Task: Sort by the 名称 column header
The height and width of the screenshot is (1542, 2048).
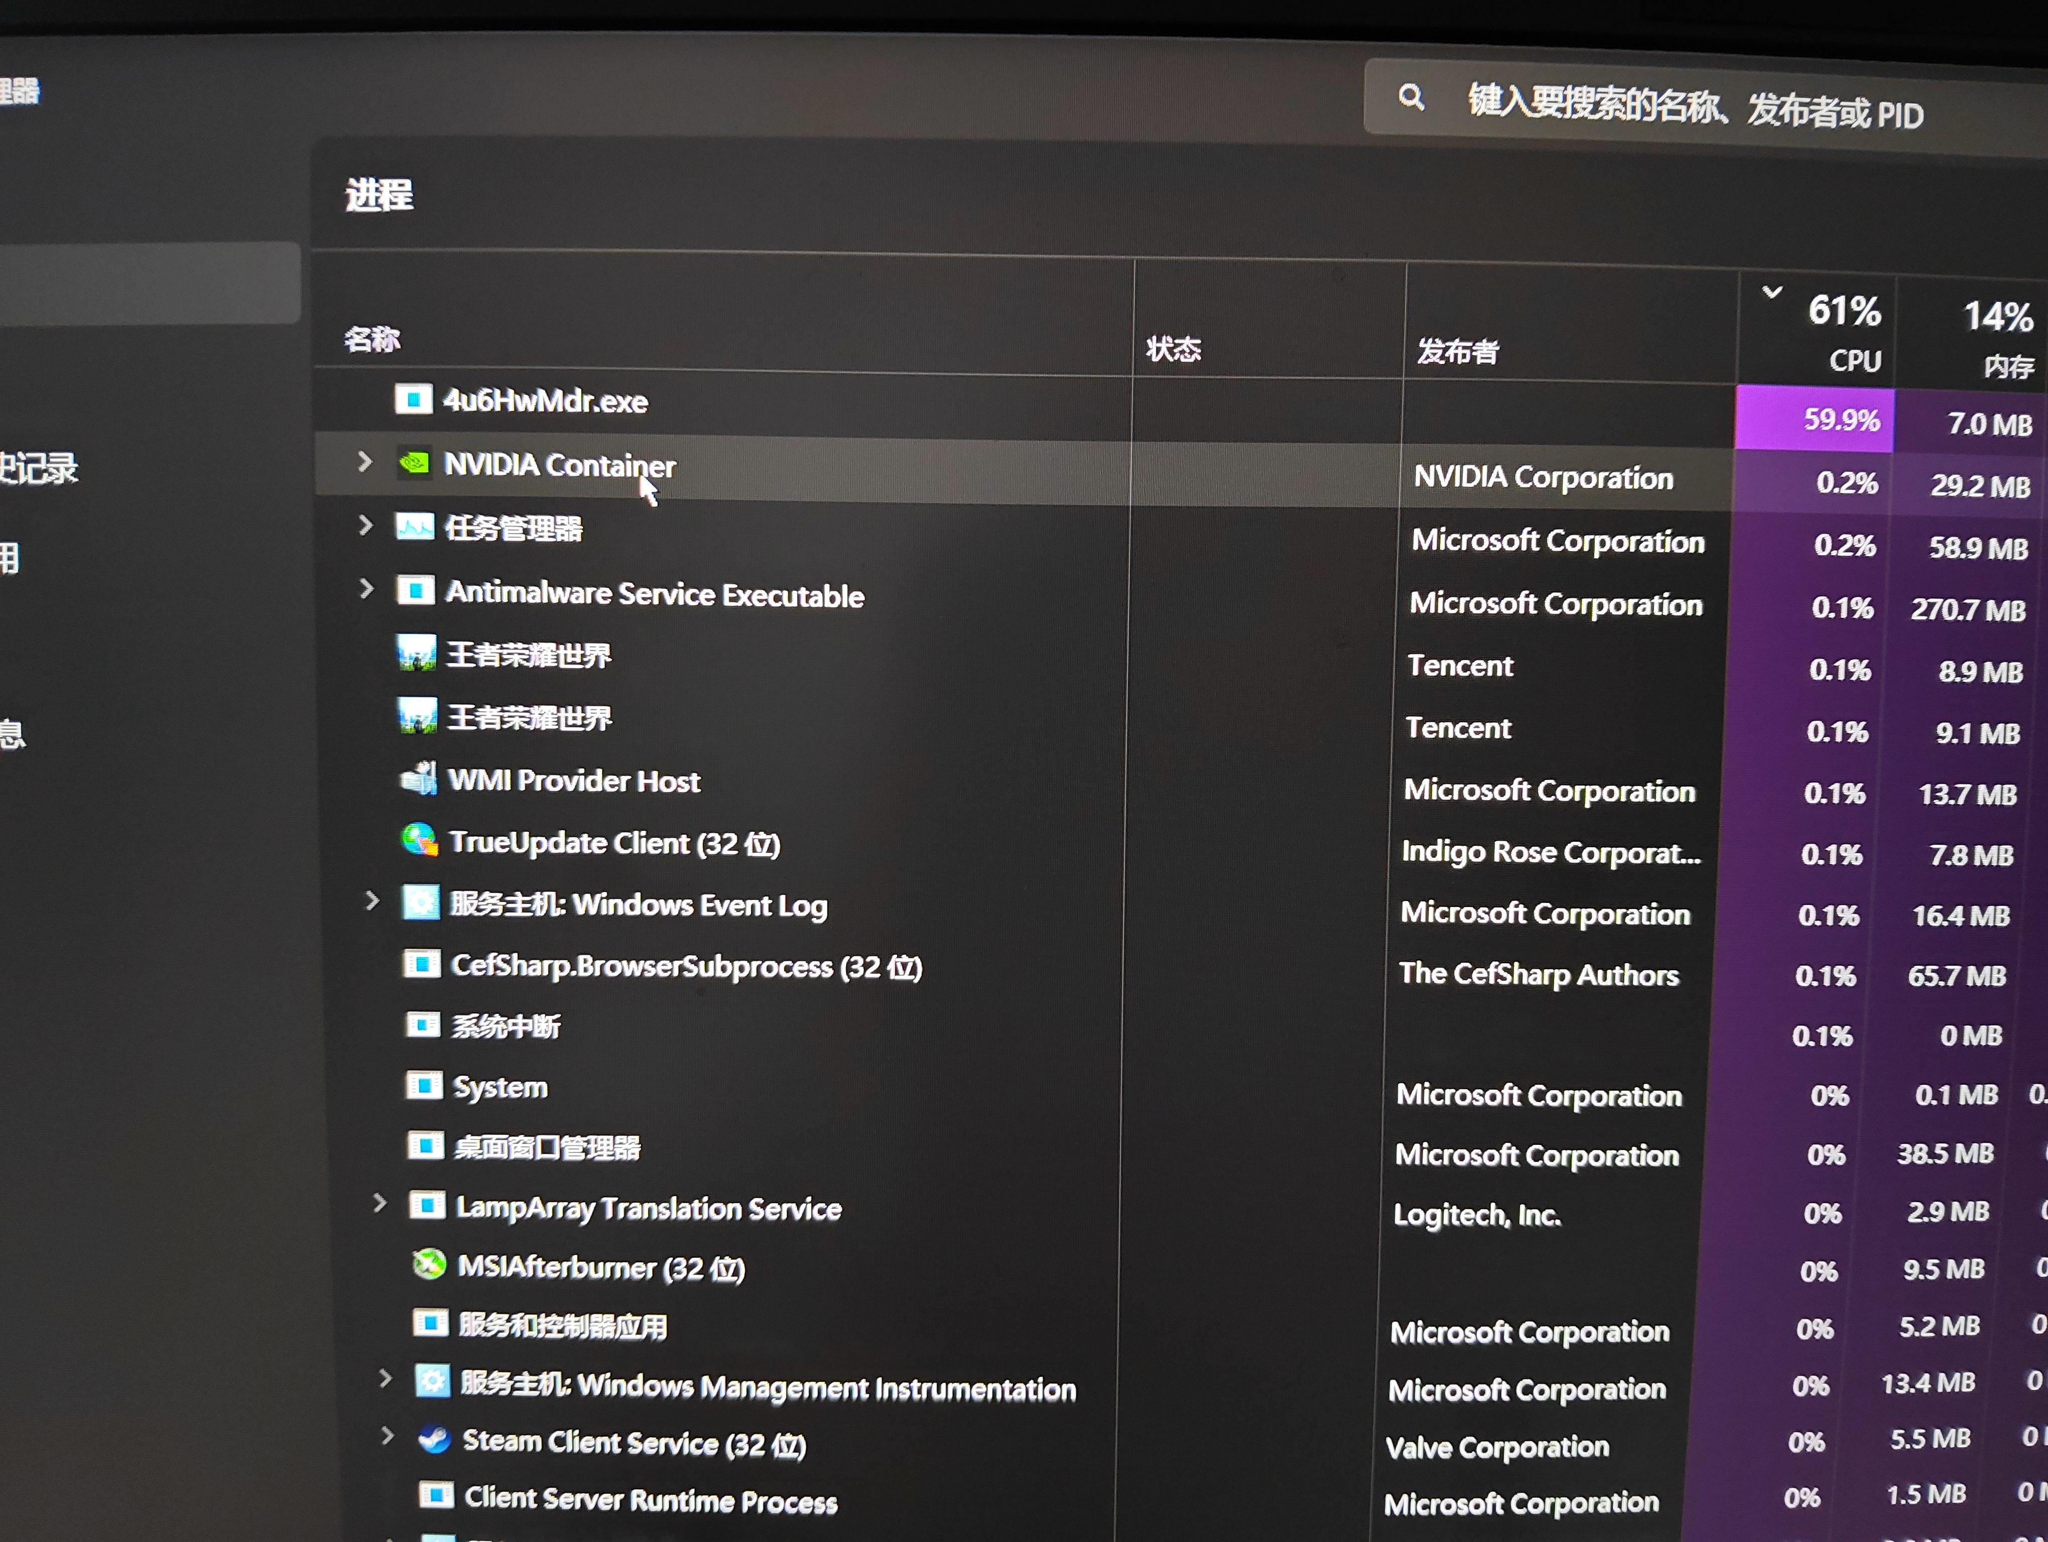Action: (372, 339)
